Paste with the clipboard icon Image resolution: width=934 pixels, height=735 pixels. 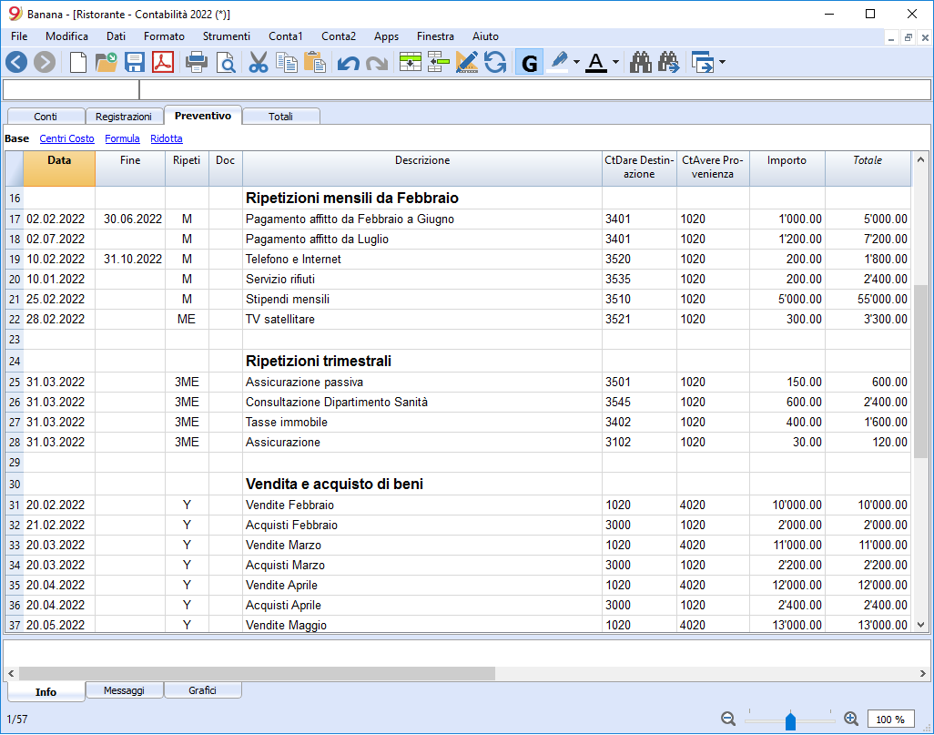pyautogui.click(x=314, y=62)
